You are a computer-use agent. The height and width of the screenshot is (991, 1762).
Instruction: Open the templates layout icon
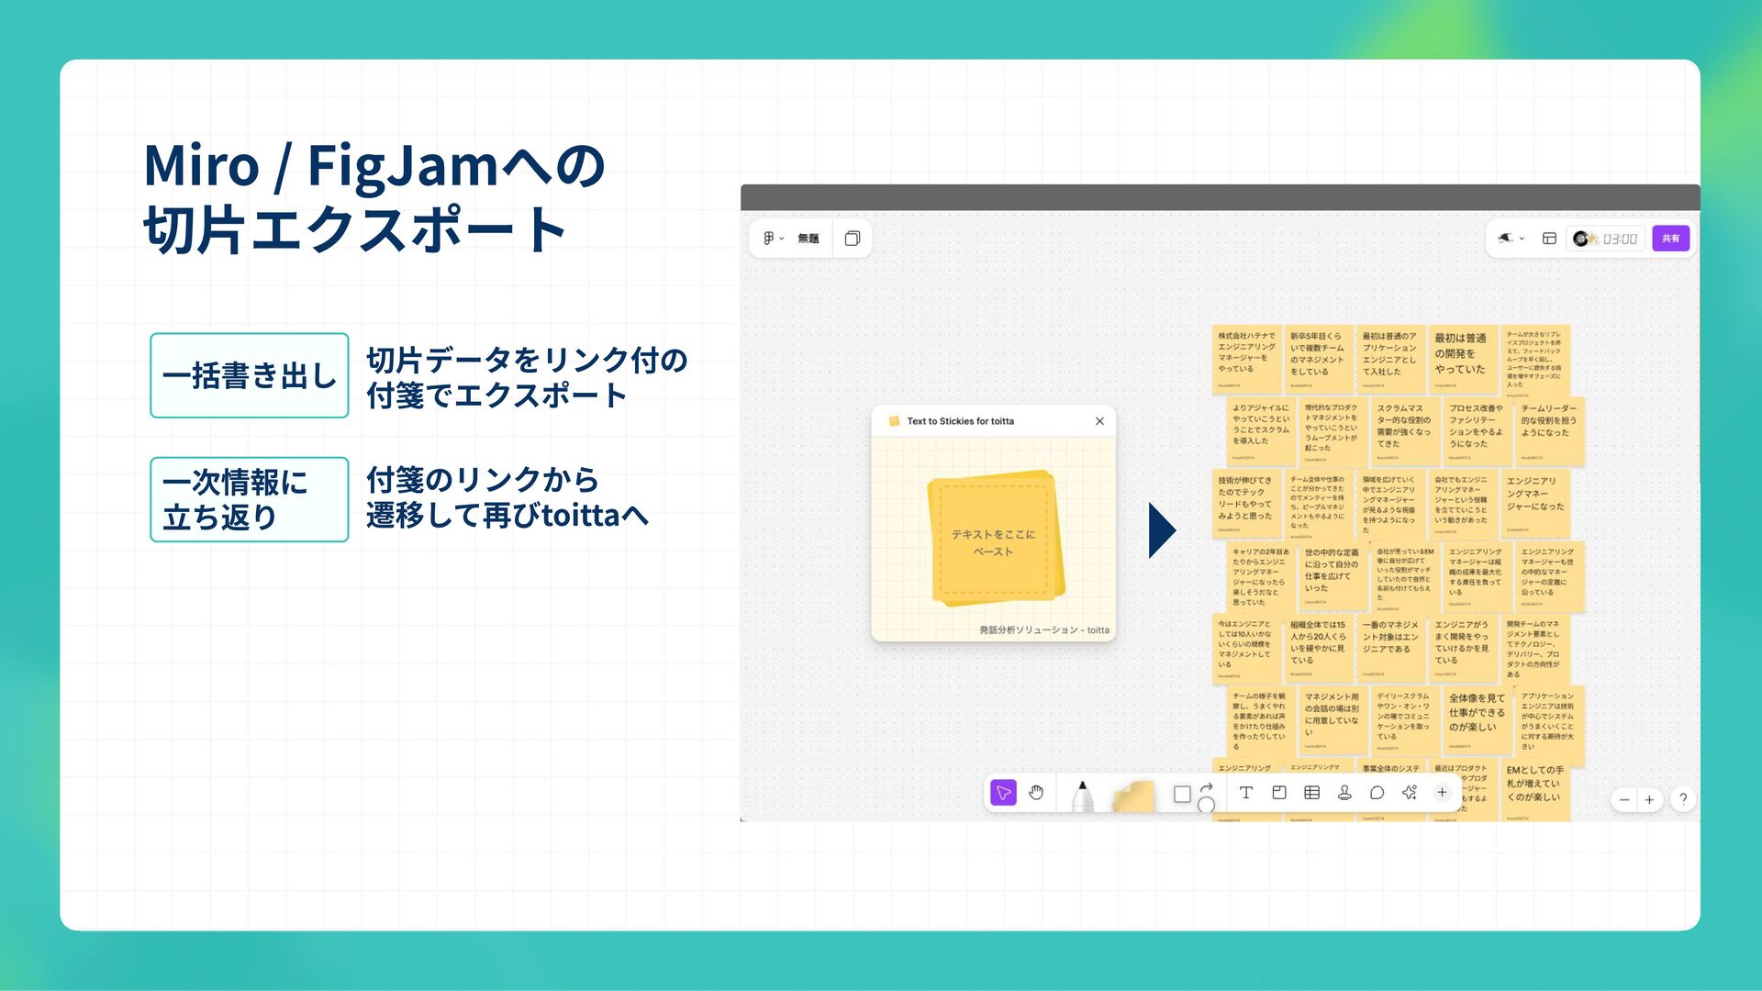[1549, 239]
